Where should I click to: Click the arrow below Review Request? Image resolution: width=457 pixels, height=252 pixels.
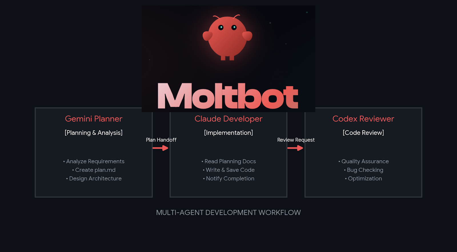[x=295, y=148]
